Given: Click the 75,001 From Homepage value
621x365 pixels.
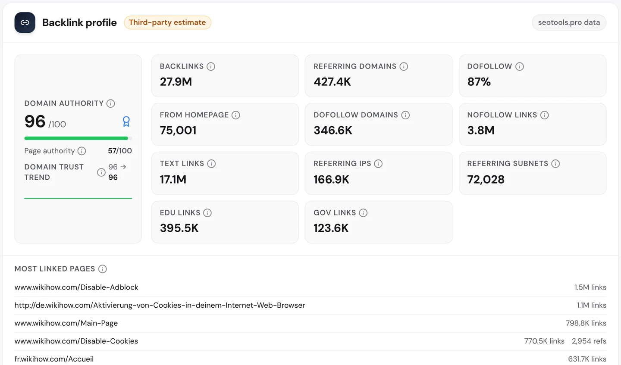Looking at the screenshot, I should [178, 131].
